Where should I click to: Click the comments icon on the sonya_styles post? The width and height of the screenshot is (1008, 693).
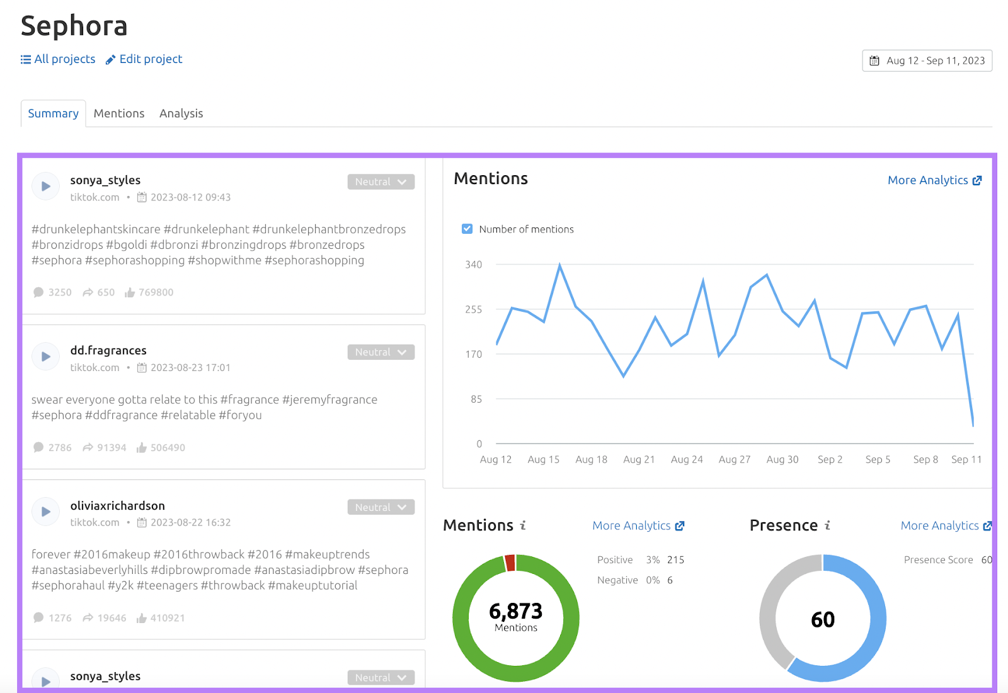click(38, 292)
